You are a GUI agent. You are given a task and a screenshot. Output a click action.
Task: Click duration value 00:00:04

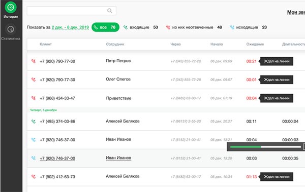(290, 122)
